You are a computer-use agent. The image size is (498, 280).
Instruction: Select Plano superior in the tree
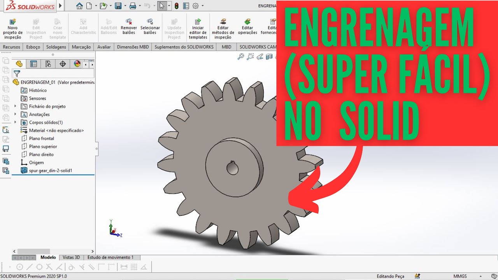tap(39, 147)
